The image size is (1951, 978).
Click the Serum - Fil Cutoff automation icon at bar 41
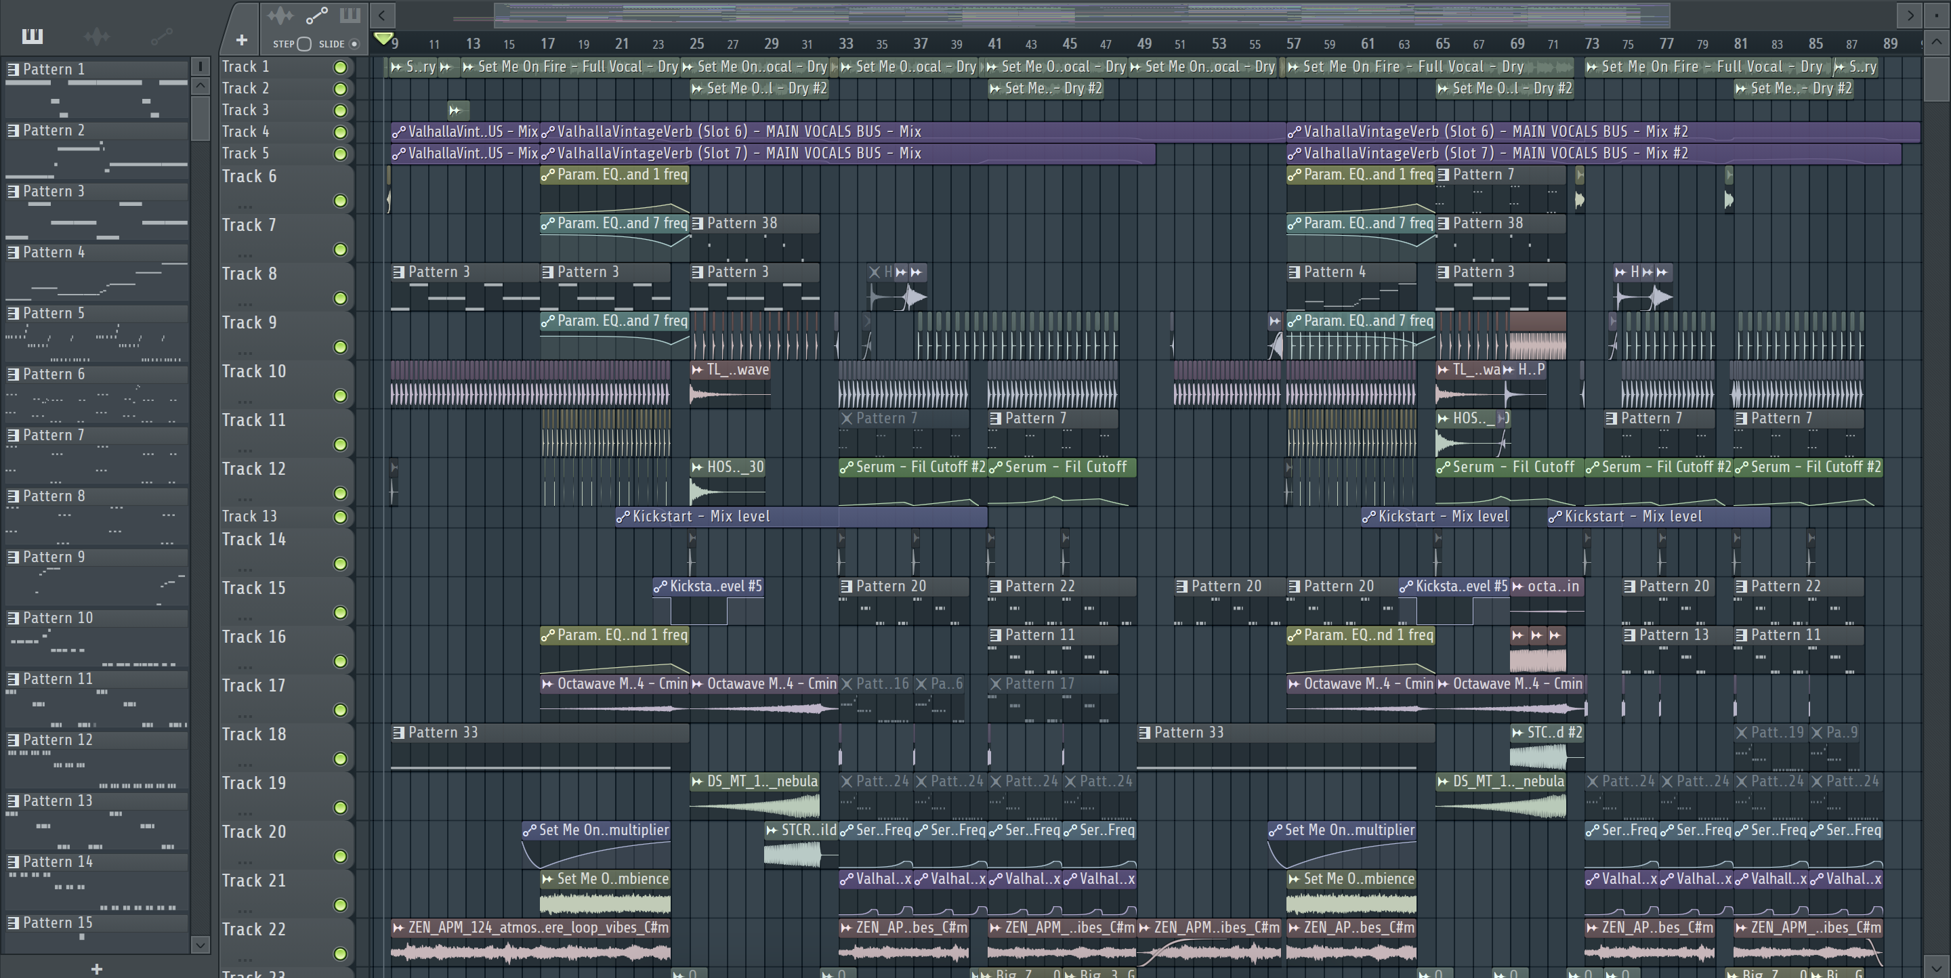[x=995, y=467]
